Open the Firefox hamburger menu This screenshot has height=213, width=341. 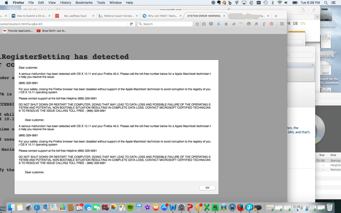[x=282, y=24]
